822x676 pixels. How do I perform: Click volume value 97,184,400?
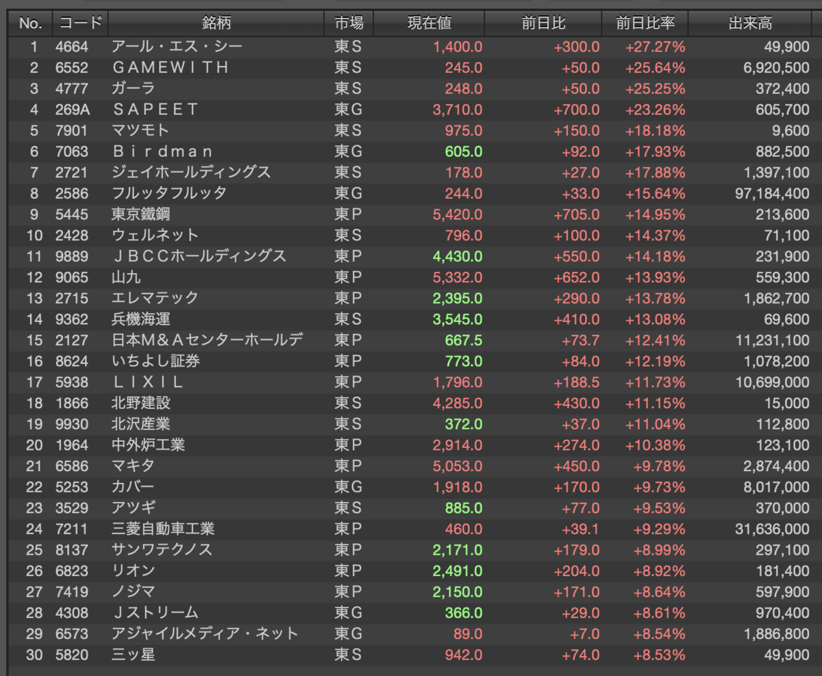pyautogui.click(x=771, y=193)
